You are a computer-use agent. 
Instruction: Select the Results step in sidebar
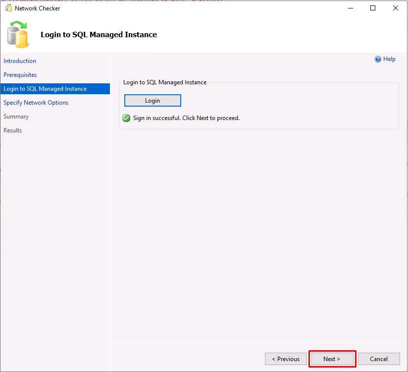click(12, 130)
